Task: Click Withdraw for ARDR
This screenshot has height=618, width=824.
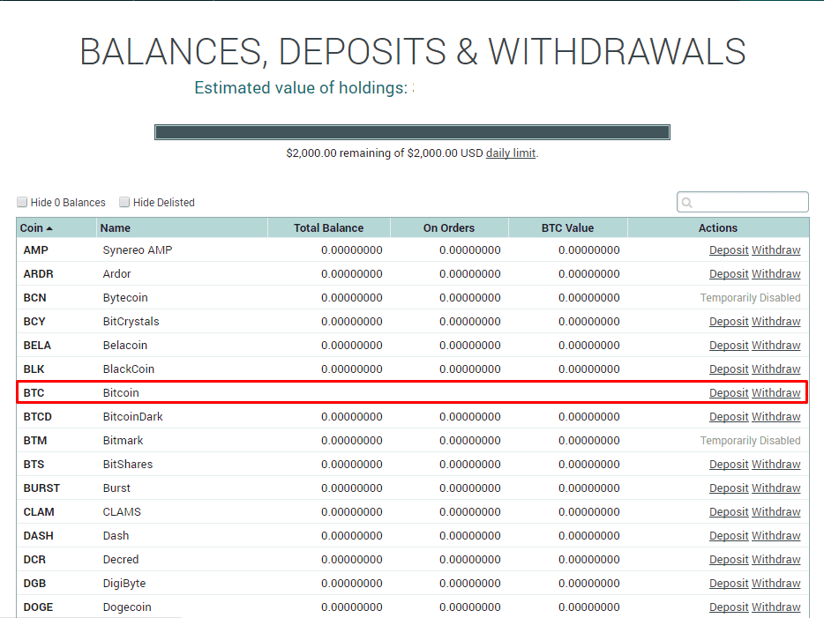Action: coord(776,273)
